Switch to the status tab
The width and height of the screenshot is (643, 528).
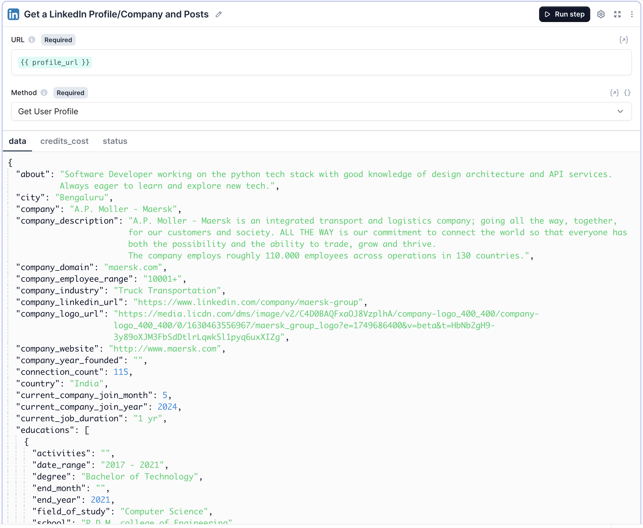[x=115, y=141]
